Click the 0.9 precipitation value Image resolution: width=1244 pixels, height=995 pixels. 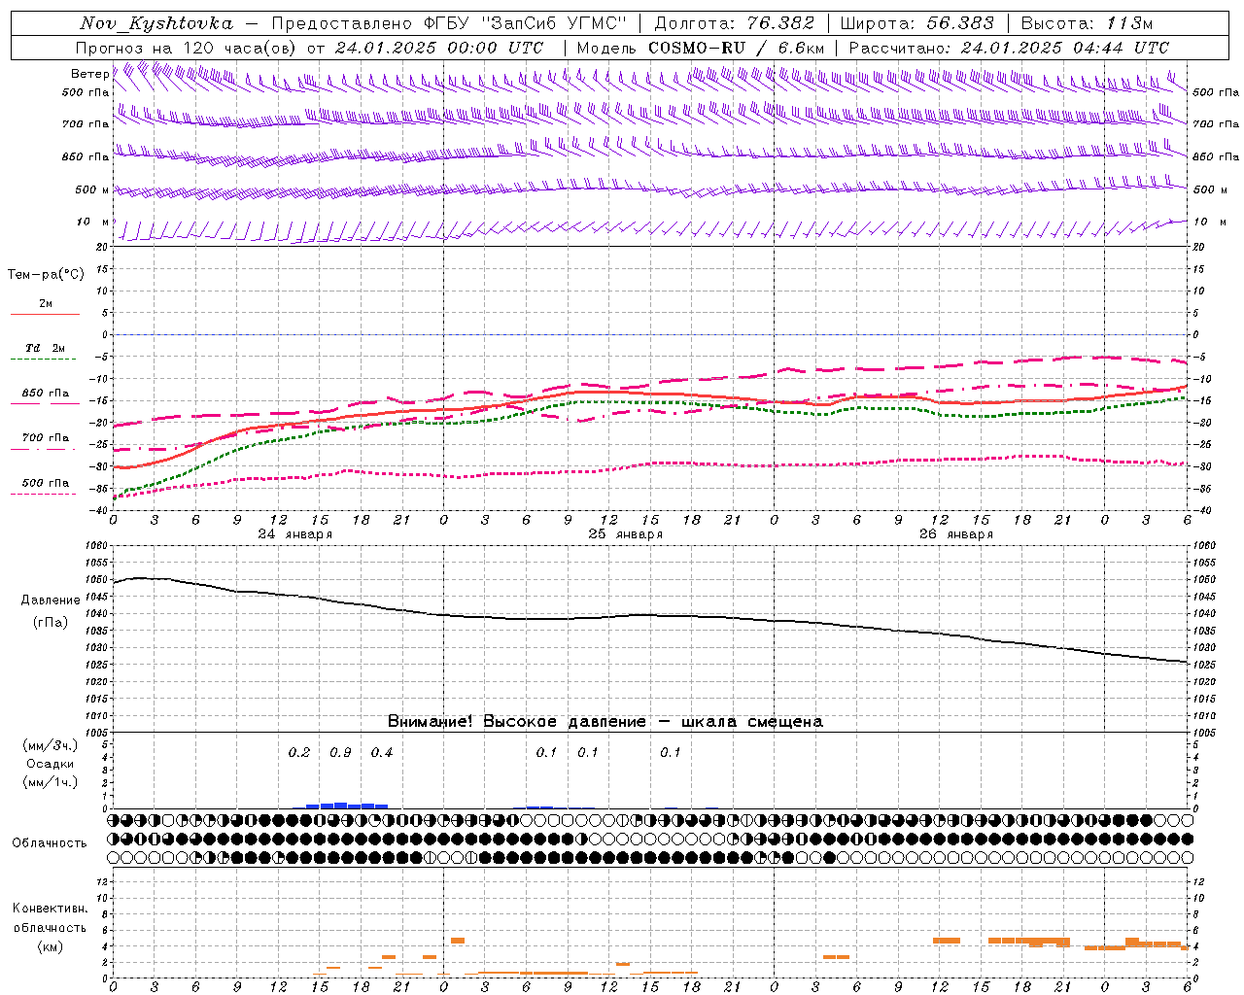tap(340, 753)
